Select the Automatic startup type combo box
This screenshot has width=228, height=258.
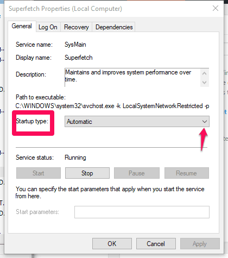(x=137, y=122)
